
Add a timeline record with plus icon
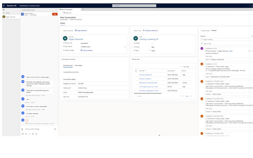pos(252,36)
